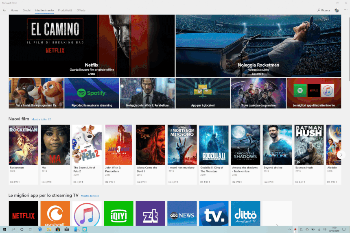Open the Ma film poster

tap(55, 145)
